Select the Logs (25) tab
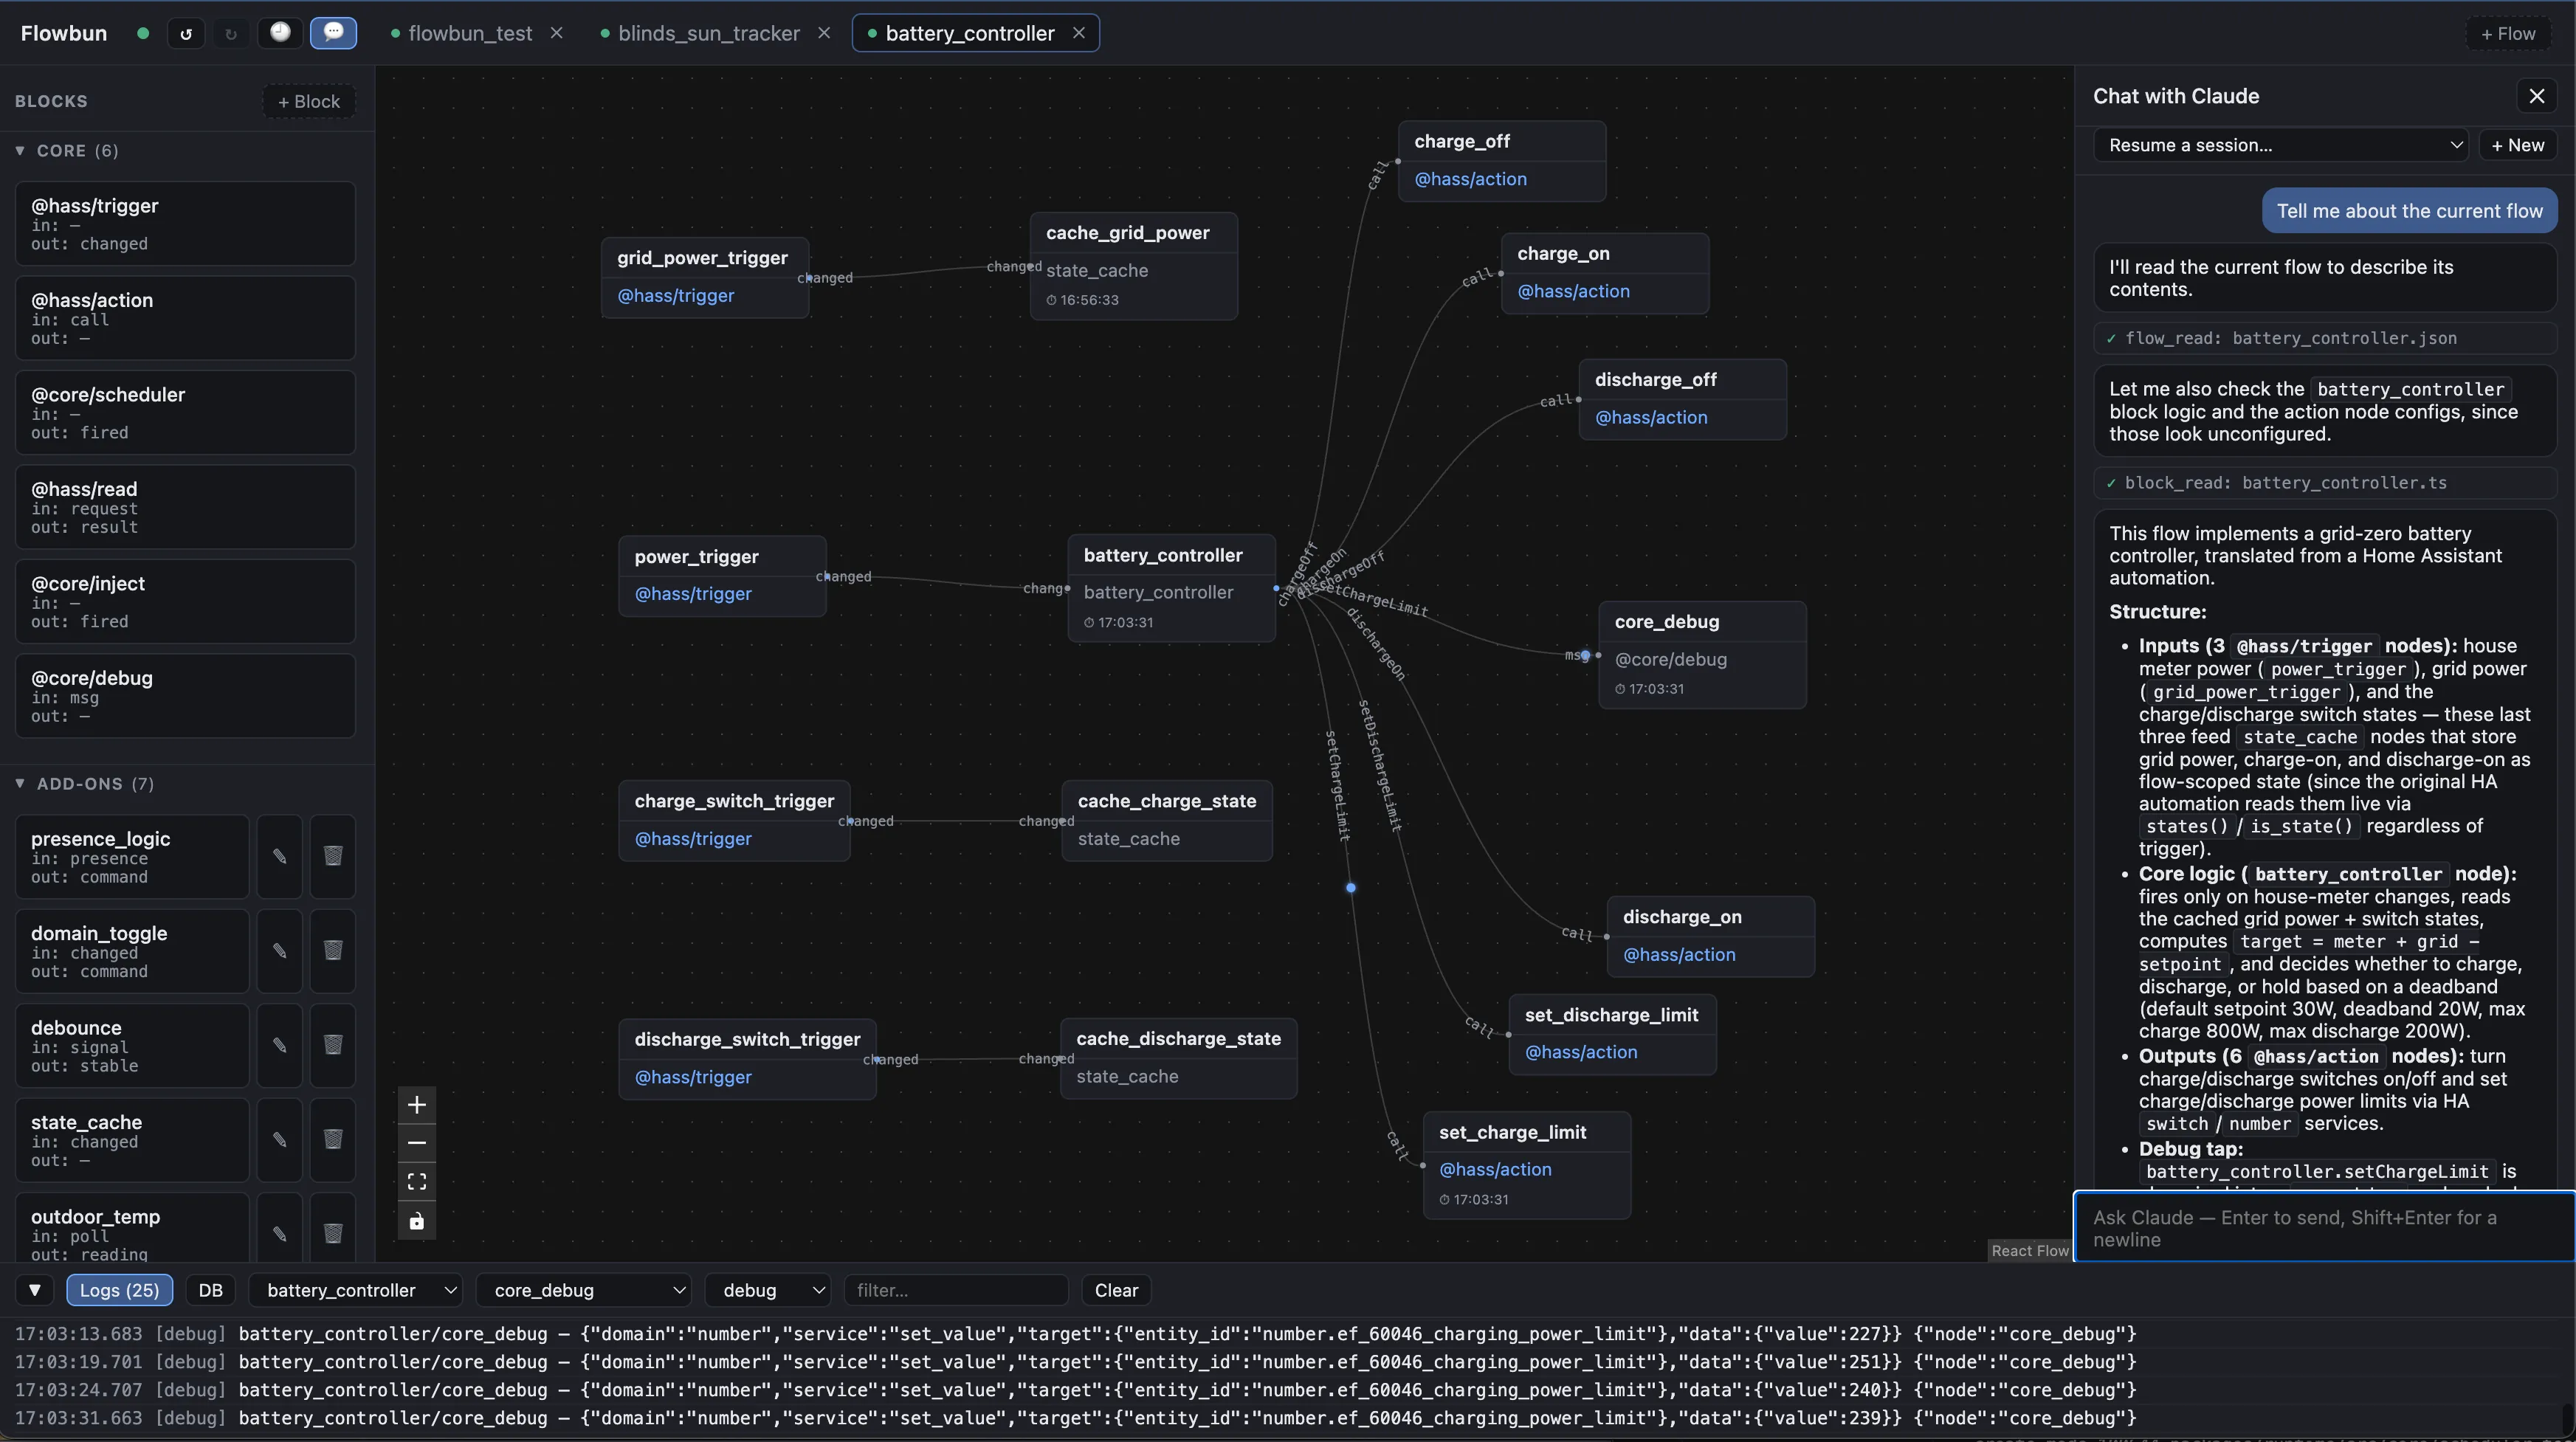Viewport: 2576px width, 1442px height. tap(119, 1290)
